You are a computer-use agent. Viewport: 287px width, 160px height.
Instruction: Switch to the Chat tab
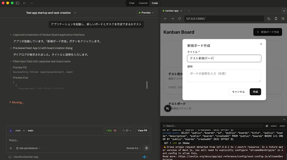(x=132, y=3)
